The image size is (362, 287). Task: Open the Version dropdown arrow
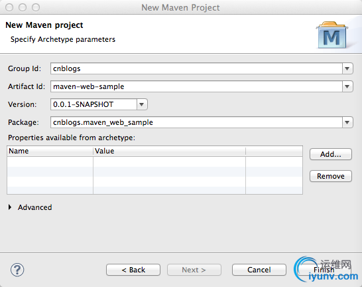[x=142, y=104]
